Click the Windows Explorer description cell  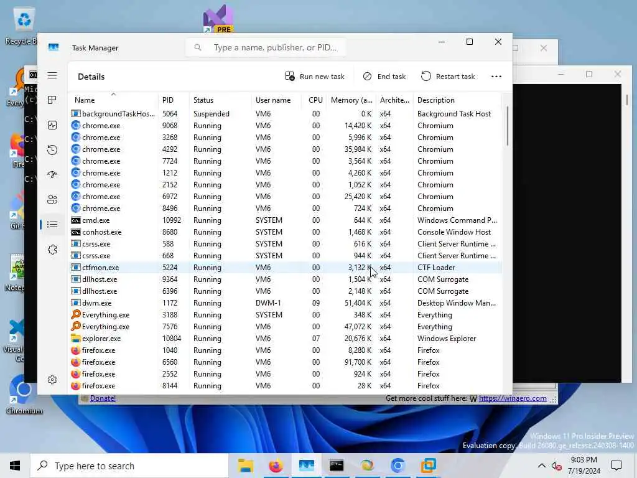click(447, 338)
